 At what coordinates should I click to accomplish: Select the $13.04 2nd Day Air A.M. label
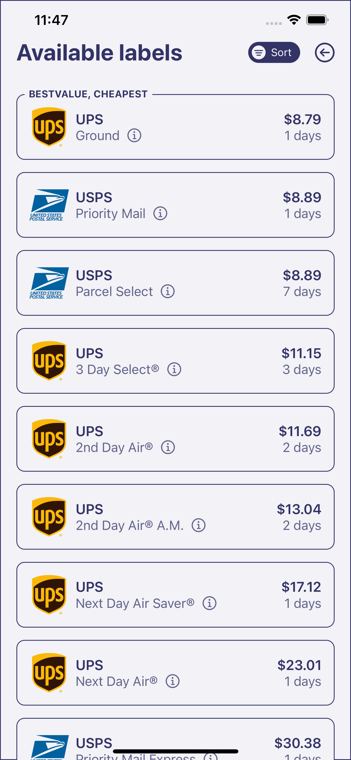point(236,517)
